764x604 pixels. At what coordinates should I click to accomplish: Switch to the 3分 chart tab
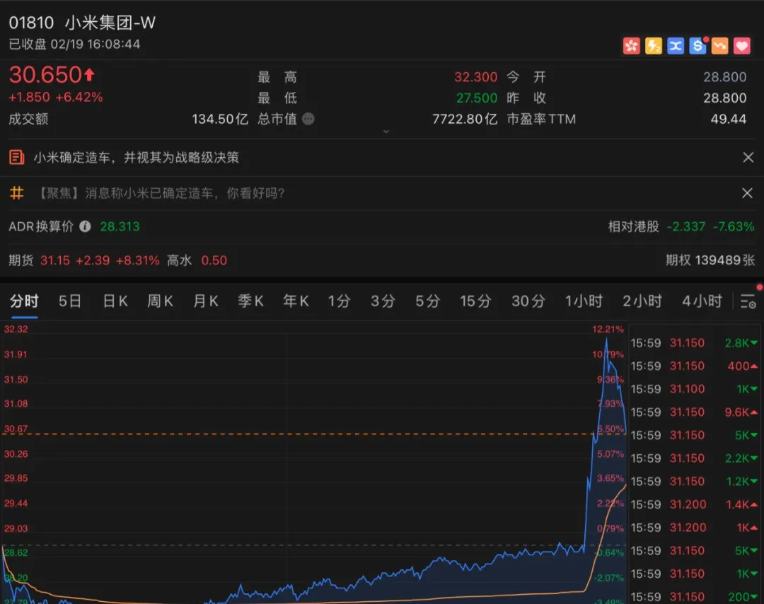pos(383,301)
